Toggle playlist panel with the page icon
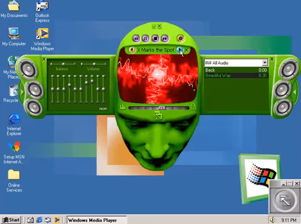 [x=194, y=107]
